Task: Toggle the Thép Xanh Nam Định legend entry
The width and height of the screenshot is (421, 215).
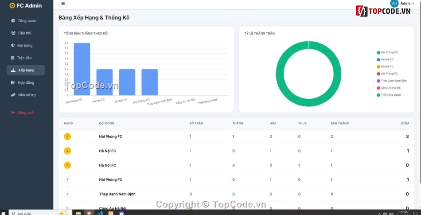Action: (x=392, y=81)
